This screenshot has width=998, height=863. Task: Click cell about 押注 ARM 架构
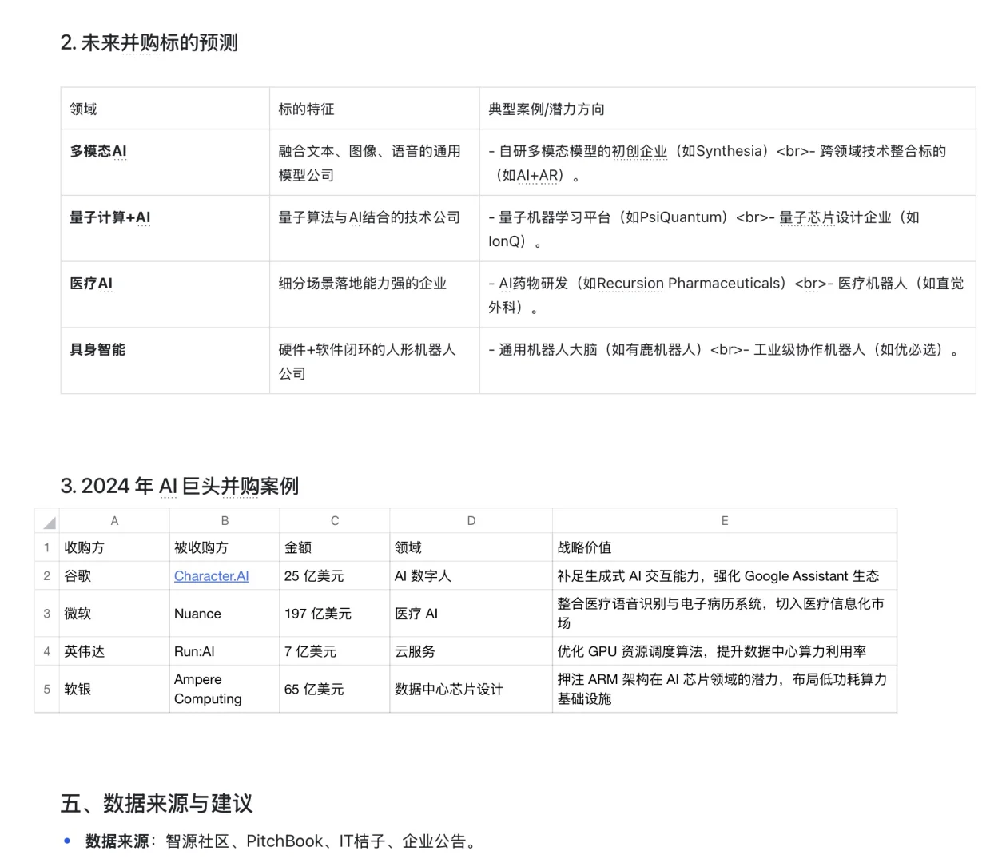pyautogui.click(x=725, y=689)
